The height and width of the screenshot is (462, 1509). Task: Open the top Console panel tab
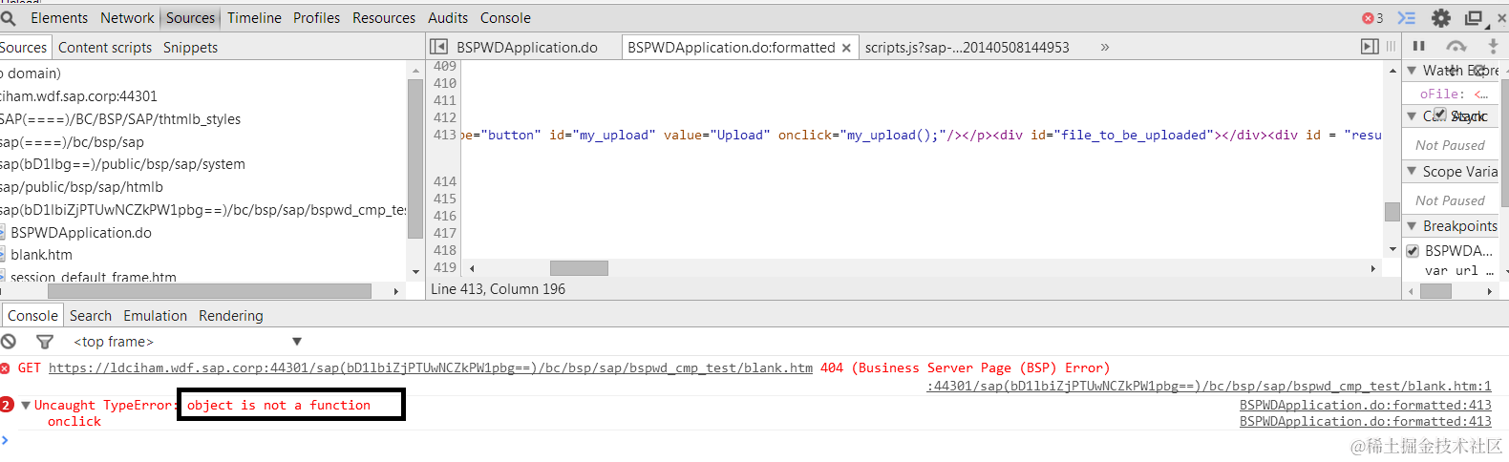coord(505,18)
